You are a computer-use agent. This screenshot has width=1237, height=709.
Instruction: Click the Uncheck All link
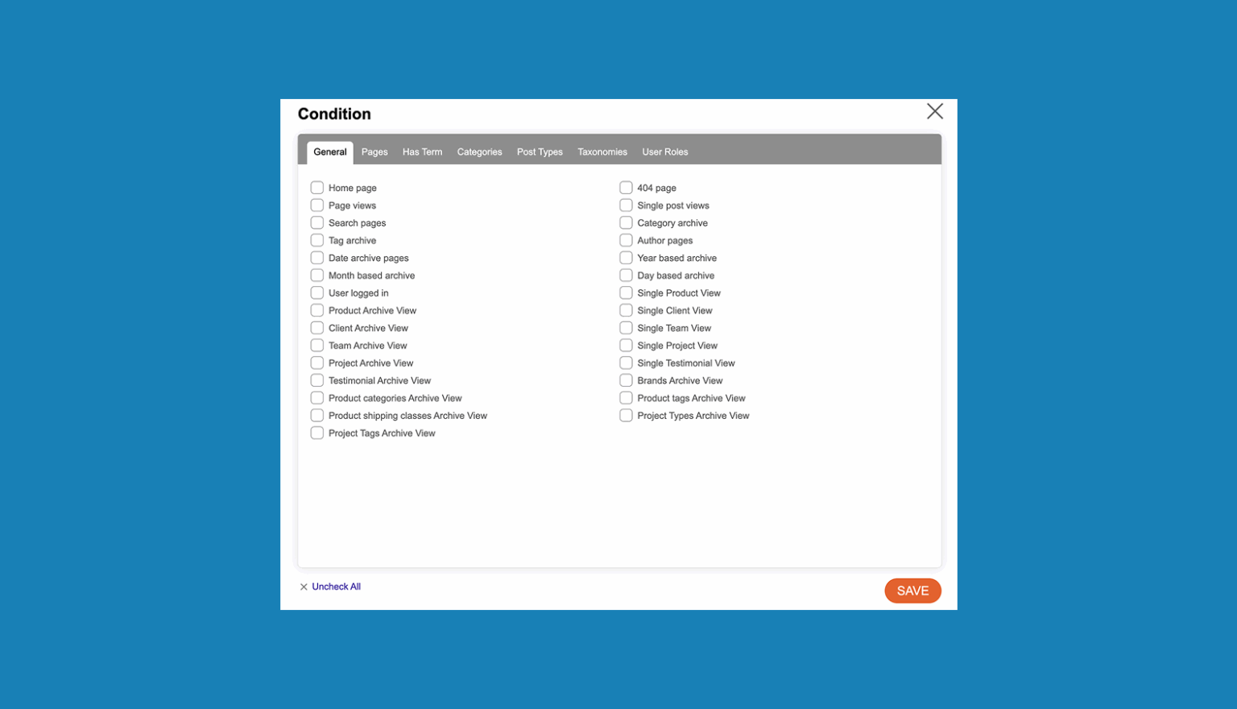coord(336,587)
